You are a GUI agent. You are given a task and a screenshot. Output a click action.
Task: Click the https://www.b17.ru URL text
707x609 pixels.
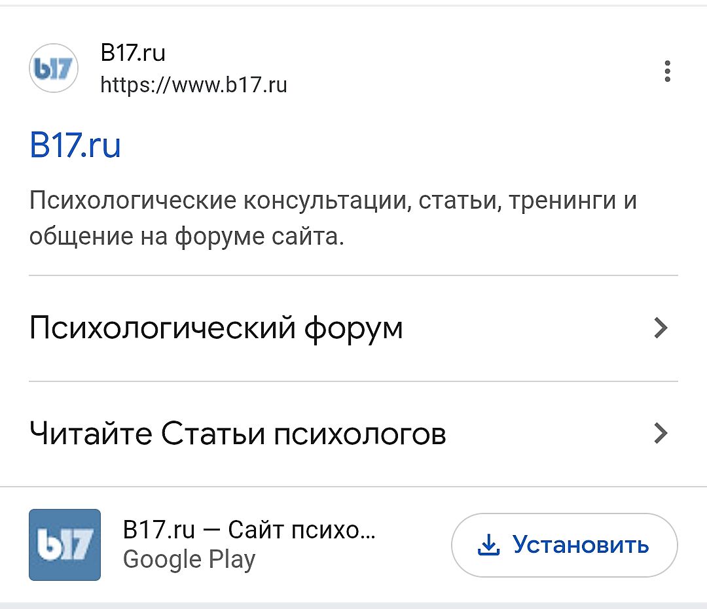tap(194, 85)
